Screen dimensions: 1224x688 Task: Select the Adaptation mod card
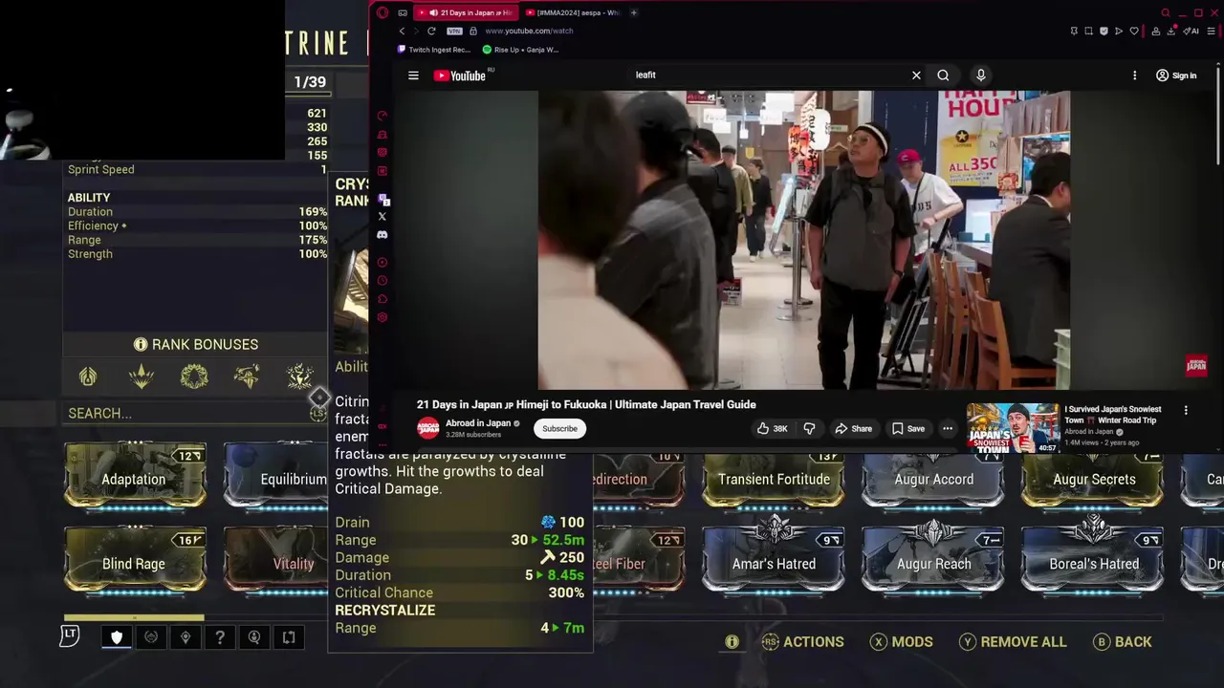[x=134, y=476]
